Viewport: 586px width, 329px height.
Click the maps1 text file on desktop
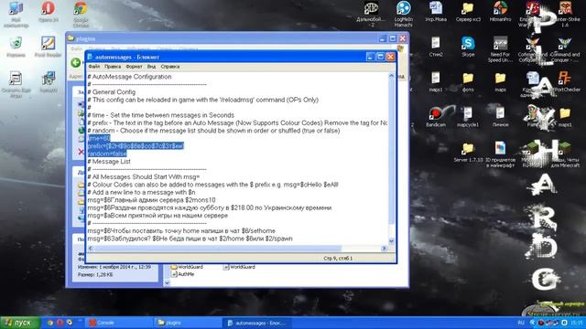pyautogui.click(x=436, y=82)
